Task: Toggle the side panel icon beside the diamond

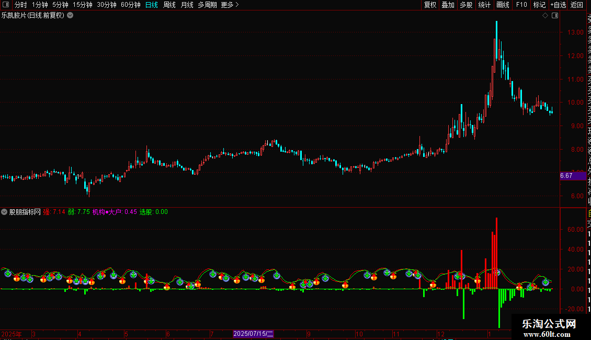Action: (555, 16)
